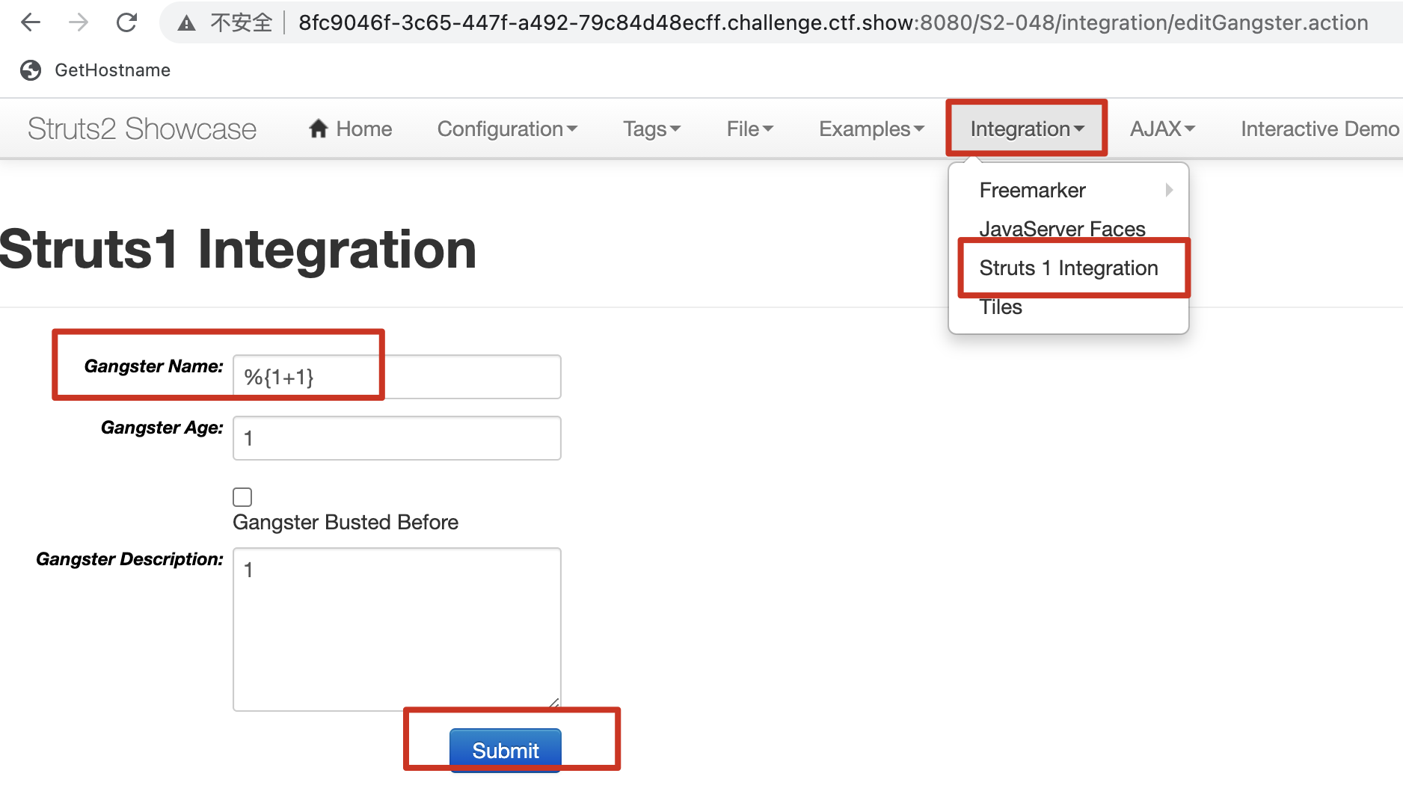Click the 不安全 security label
Image resolution: width=1403 pixels, height=794 pixels.
pyautogui.click(x=241, y=23)
